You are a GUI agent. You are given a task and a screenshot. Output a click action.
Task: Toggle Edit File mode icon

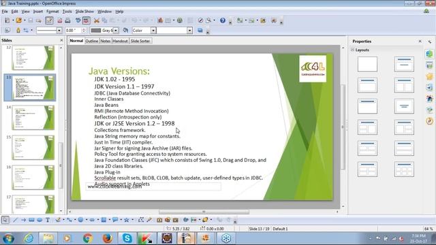(49, 20)
